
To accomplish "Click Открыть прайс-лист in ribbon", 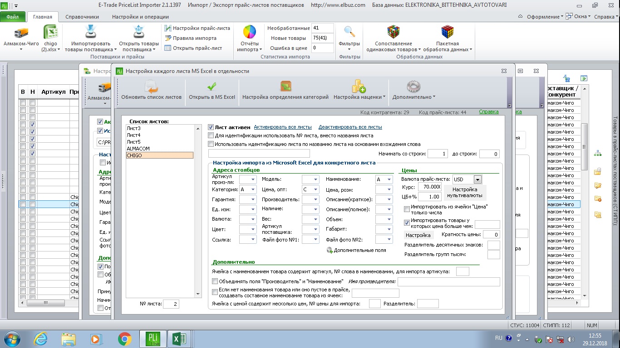I will (193, 48).
